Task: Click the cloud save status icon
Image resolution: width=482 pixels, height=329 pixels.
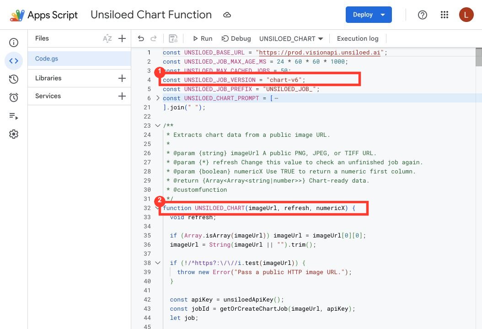Action: tap(227, 15)
